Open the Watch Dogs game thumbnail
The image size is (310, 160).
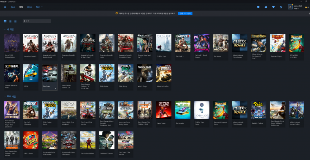(x=145, y=73)
